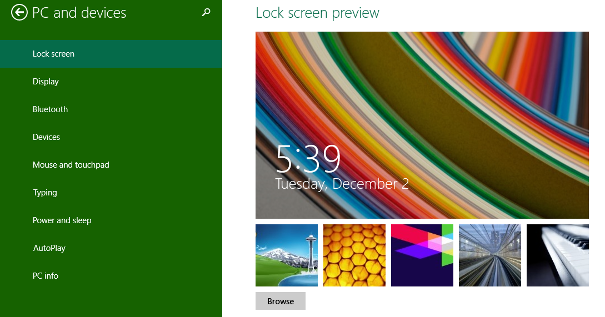Viewport: 605px width, 317px height.
Task: Select AutoPlay in sidebar
Action: tap(111, 248)
